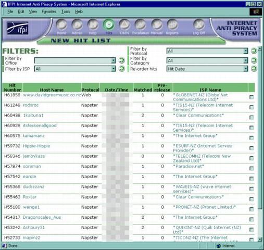Tick the checkbox for hit H55180
The width and height of the screenshot is (264, 250).
point(252,209)
